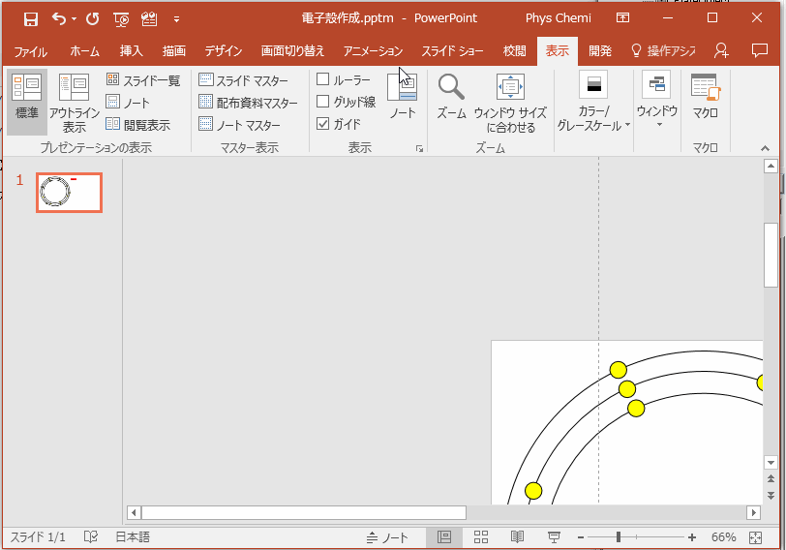Switch to the 挿入 tab
The height and width of the screenshot is (550, 786).
tap(131, 51)
